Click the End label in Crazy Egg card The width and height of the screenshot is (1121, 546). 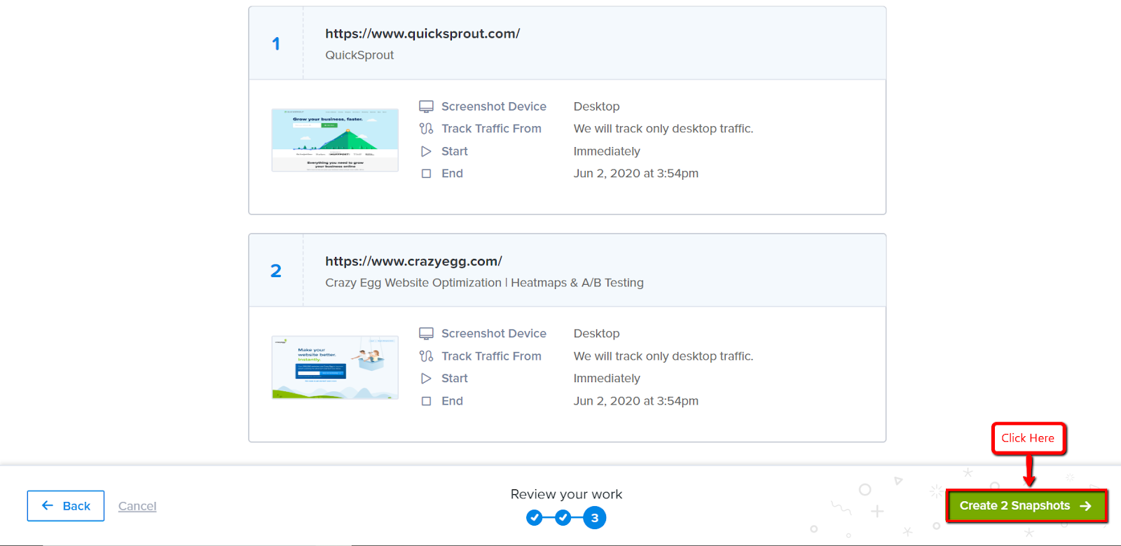click(x=452, y=401)
